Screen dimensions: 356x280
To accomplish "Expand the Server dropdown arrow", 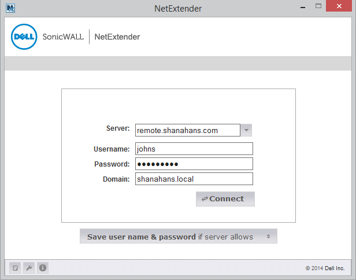I will pyautogui.click(x=246, y=130).
